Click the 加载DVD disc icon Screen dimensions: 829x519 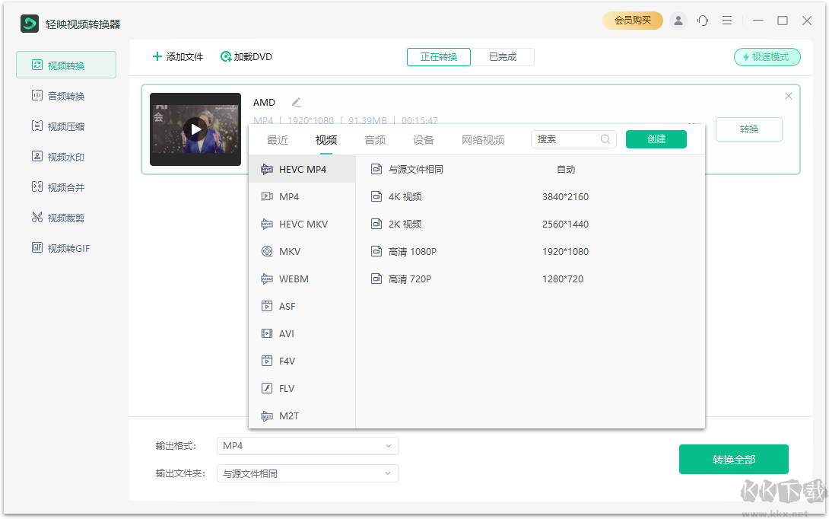[x=226, y=56]
